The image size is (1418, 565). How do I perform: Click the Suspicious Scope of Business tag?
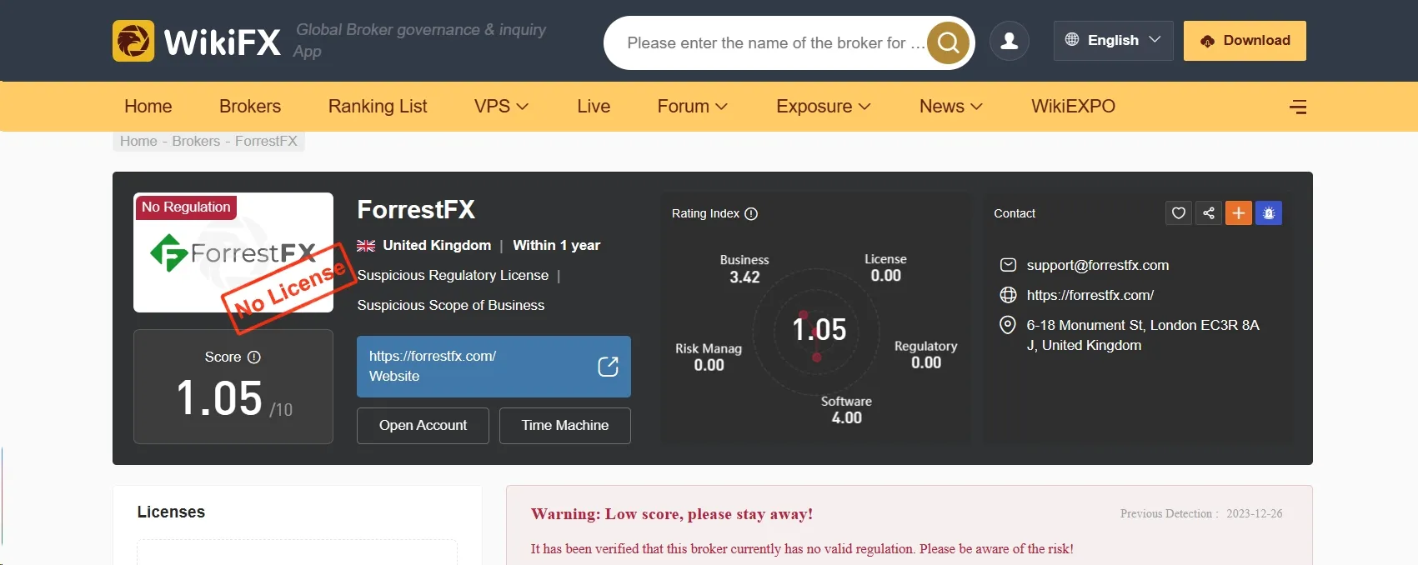click(450, 306)
